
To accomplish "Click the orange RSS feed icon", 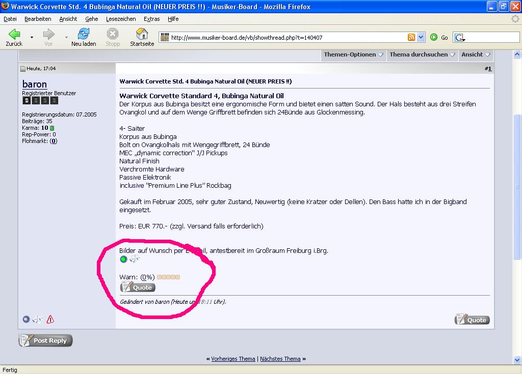I will [411, 37].
